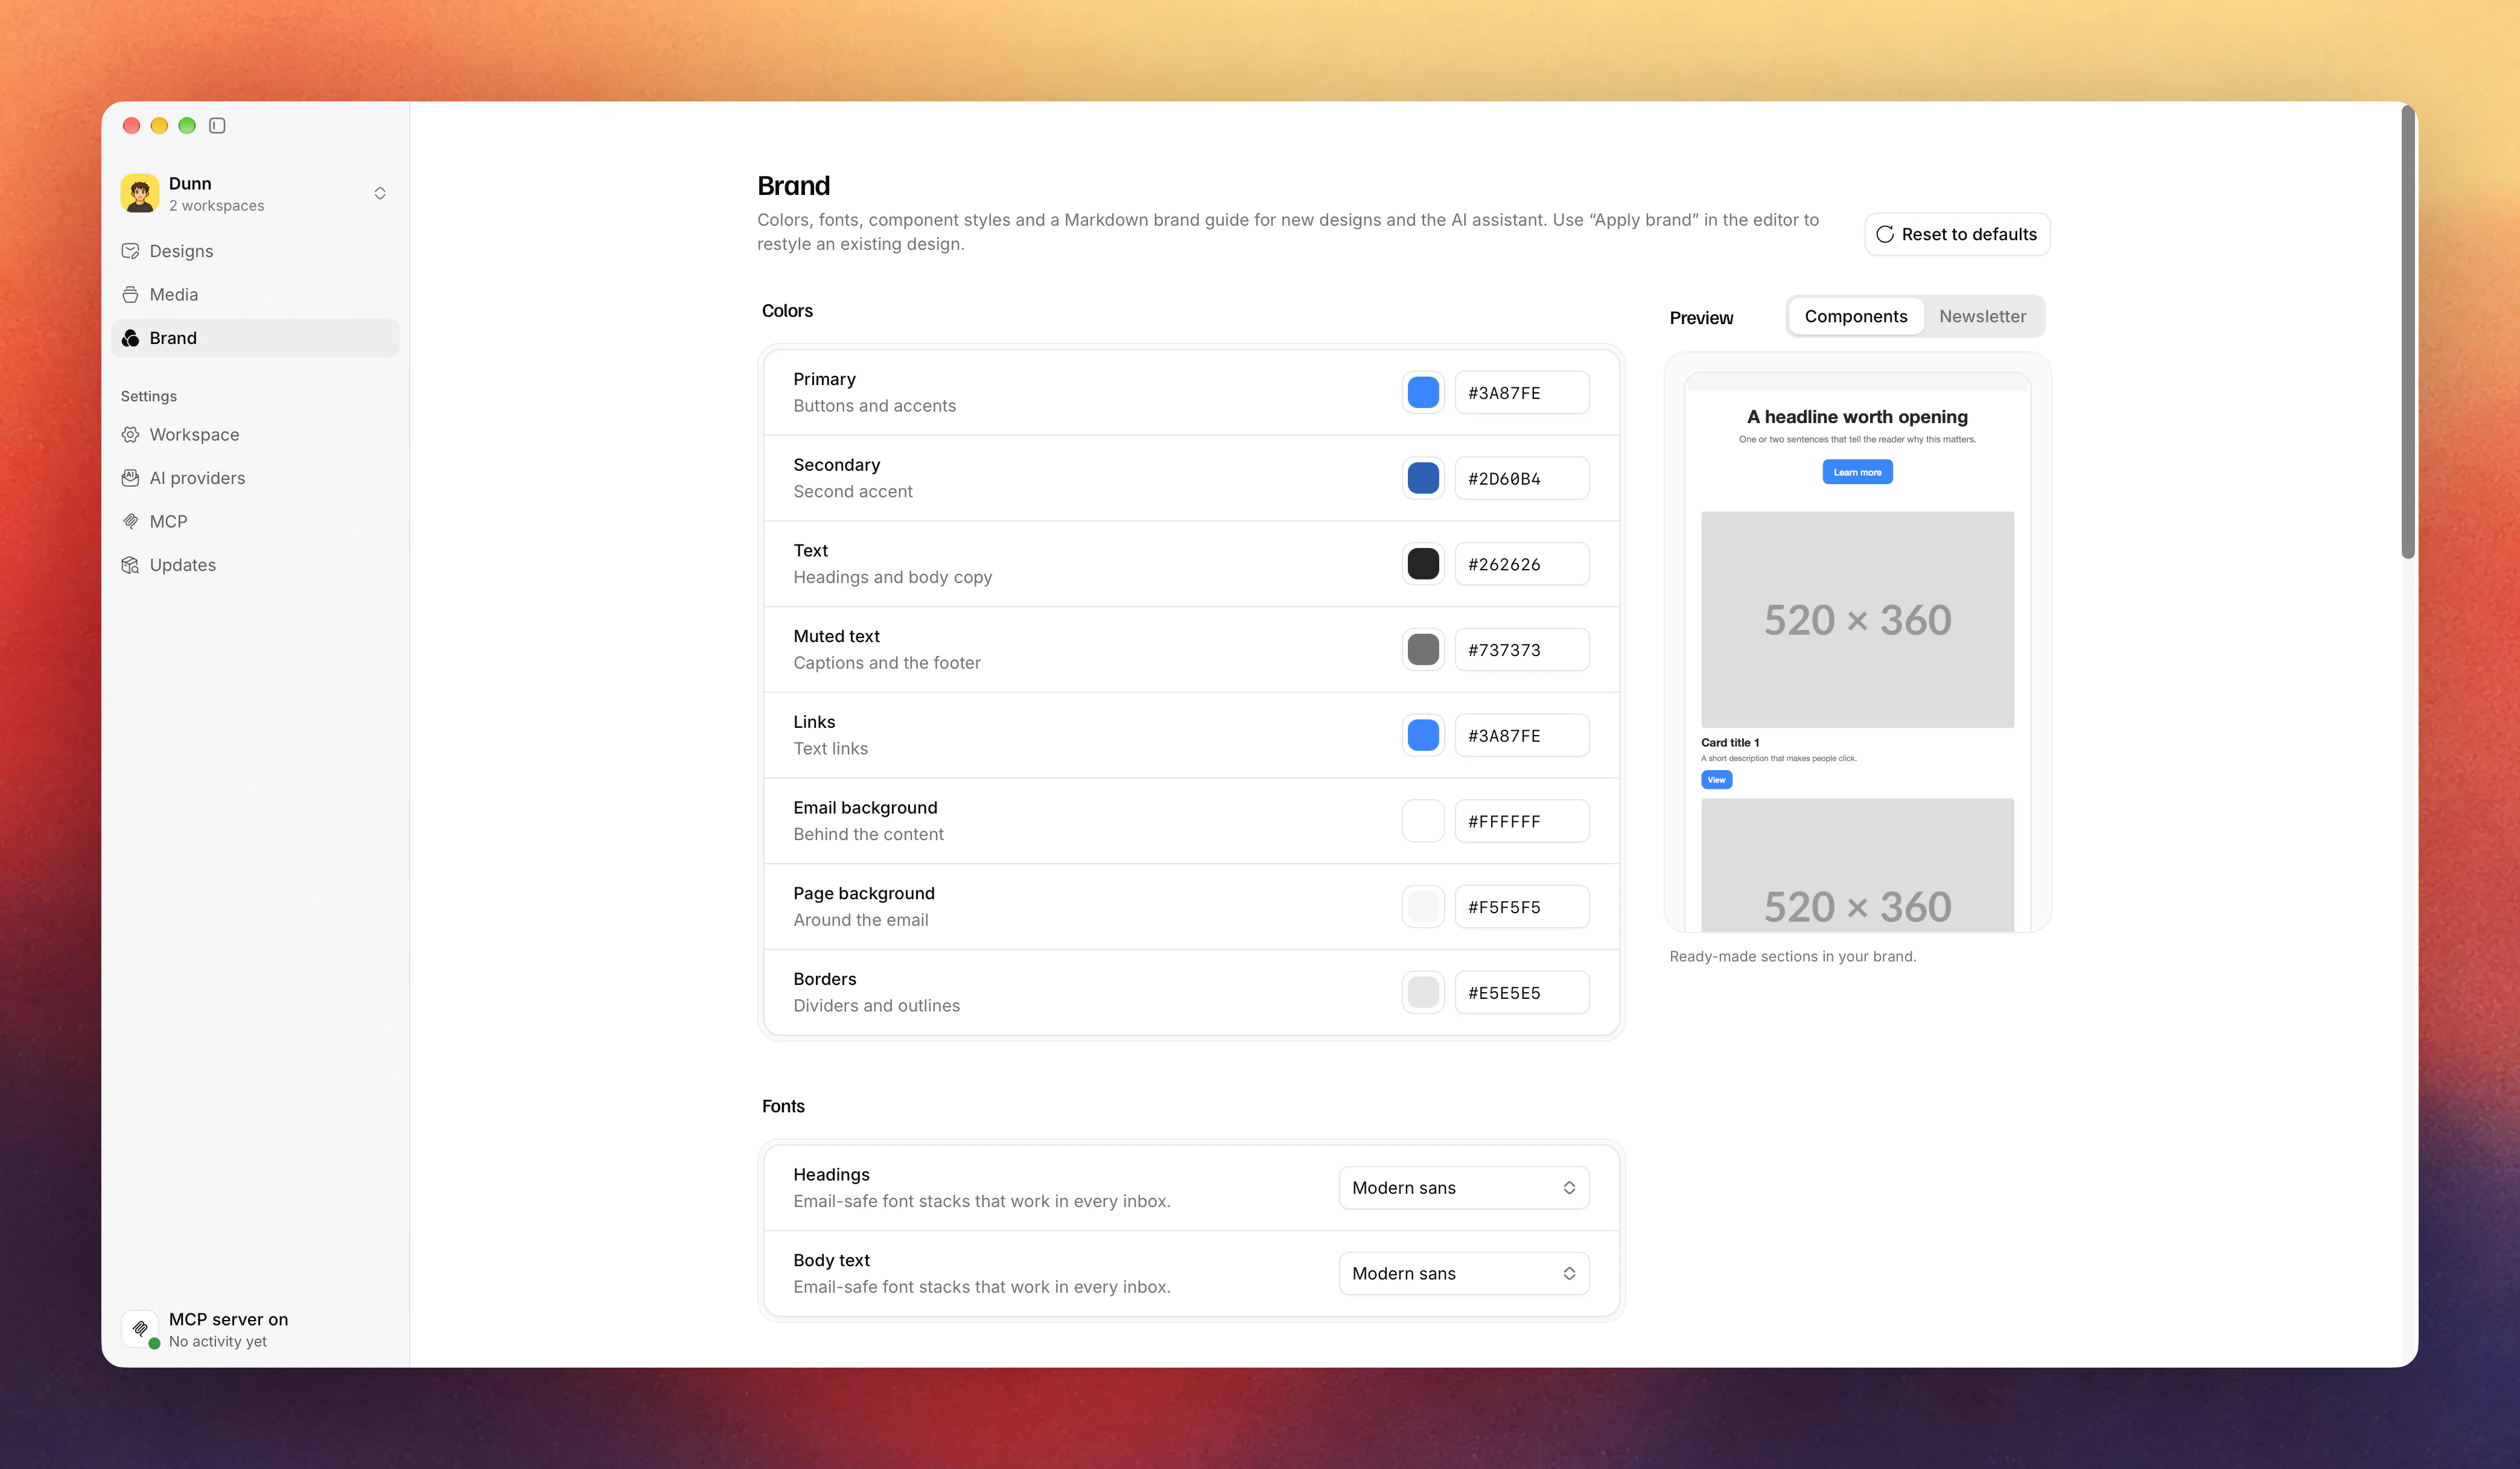Edit the Muted text hex field #737373
The image size is (2520, 1469).
click(x=1521, y=649)
